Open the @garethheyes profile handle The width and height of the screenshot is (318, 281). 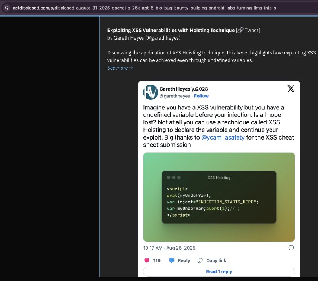click(173, 96)
